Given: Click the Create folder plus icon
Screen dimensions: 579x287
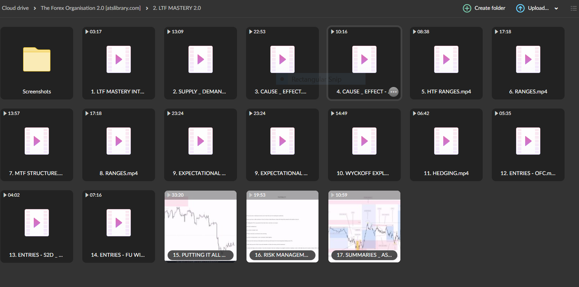Looking at the screenshot, I should click(467, 8).
